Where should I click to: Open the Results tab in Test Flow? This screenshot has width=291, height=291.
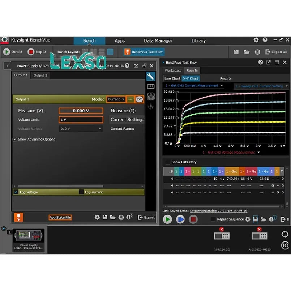(x=192, y=70)
